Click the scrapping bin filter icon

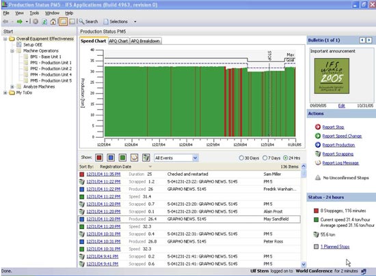[146, 157]
